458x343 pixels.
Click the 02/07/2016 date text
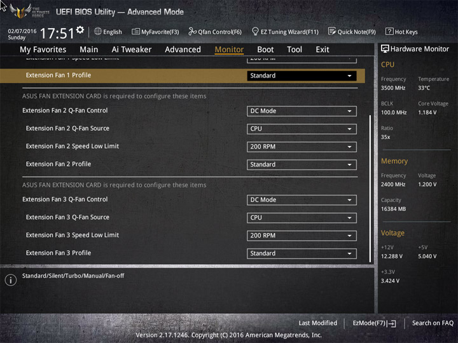click(22, 31)
